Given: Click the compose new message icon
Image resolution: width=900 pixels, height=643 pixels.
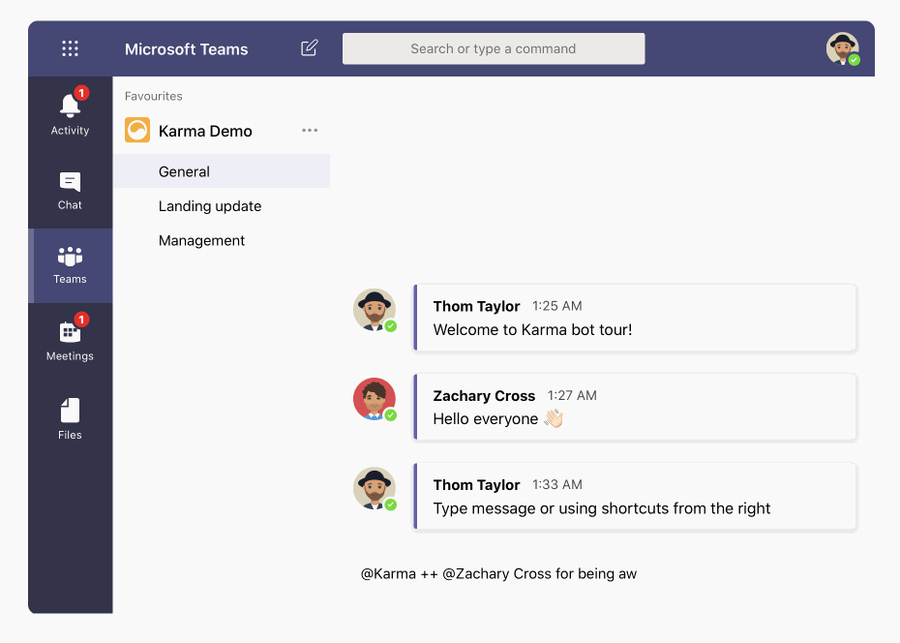Looking at the screenshot, I should pyautogui.click(x=310, y=48).
